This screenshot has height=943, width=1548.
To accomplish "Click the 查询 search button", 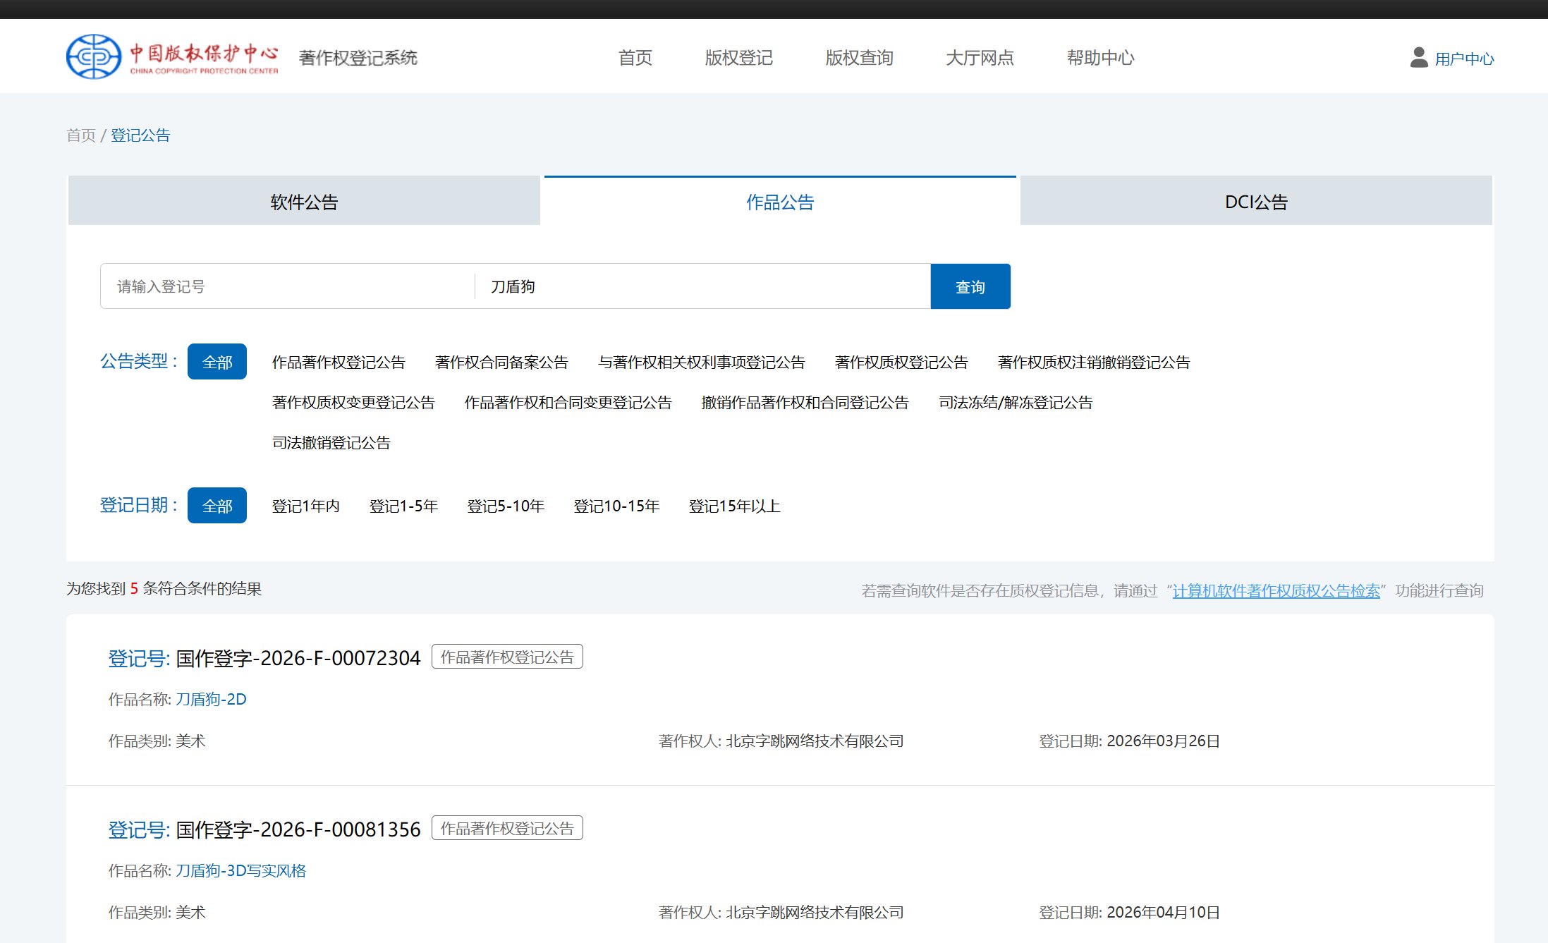I will [970, 286].
